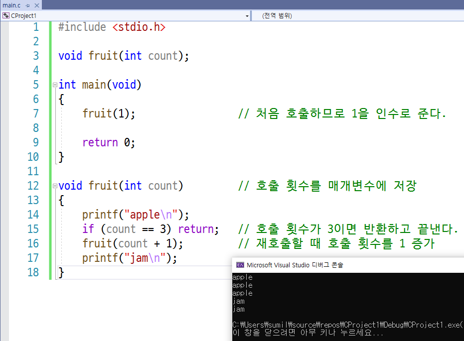Click the return 0; statement
The image size is (464, 341).
pyautogui.click(x=109, y=142)
